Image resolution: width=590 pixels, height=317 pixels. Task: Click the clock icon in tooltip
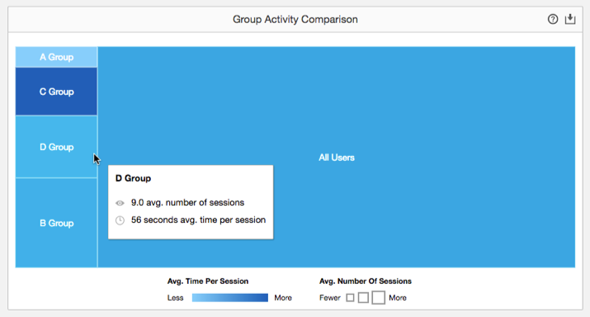click(120, 220)
